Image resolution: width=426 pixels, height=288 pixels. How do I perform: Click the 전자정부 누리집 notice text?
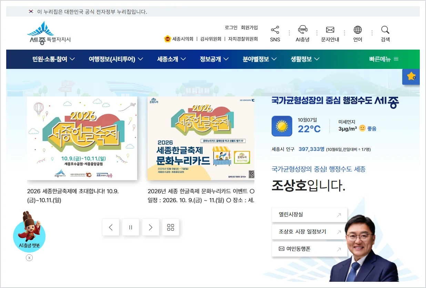pyautogui.click(x=92, y=12)
